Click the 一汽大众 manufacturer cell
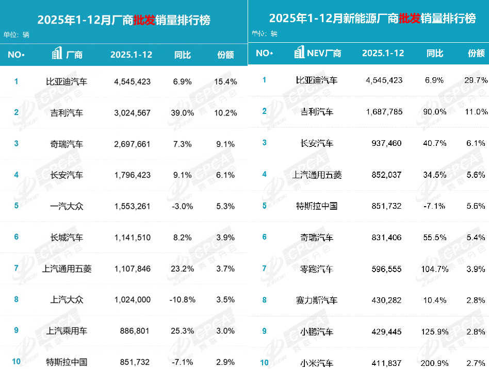This screenshot has height=369, width=489. click(x=64, y=206)
